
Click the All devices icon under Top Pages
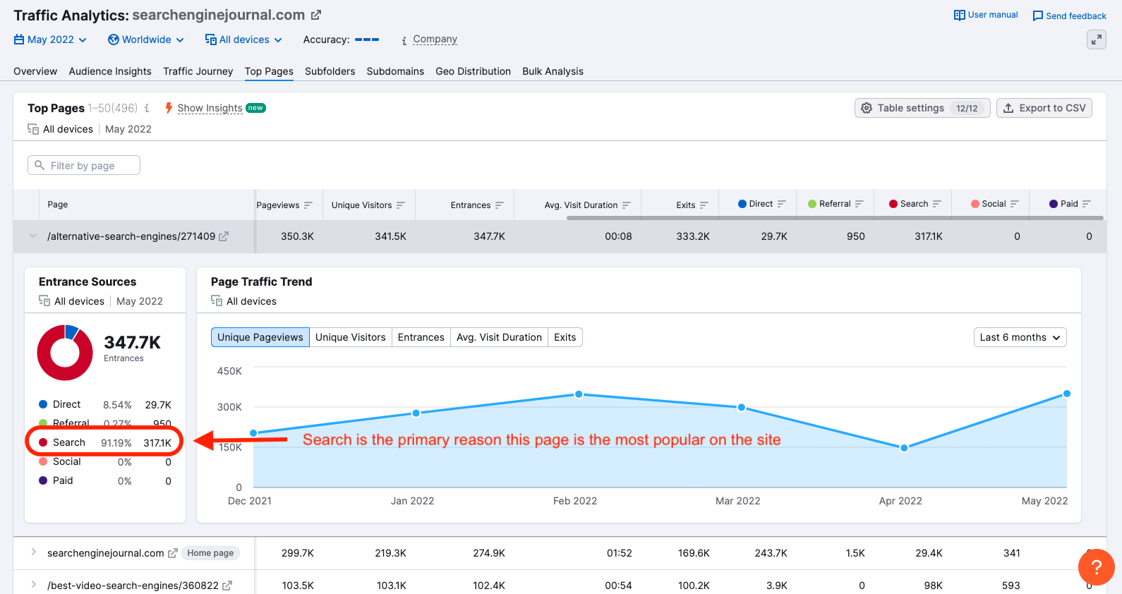click(33, 129)
